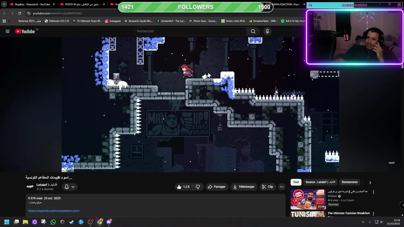Click the address bar URL

tap(57, 13)
